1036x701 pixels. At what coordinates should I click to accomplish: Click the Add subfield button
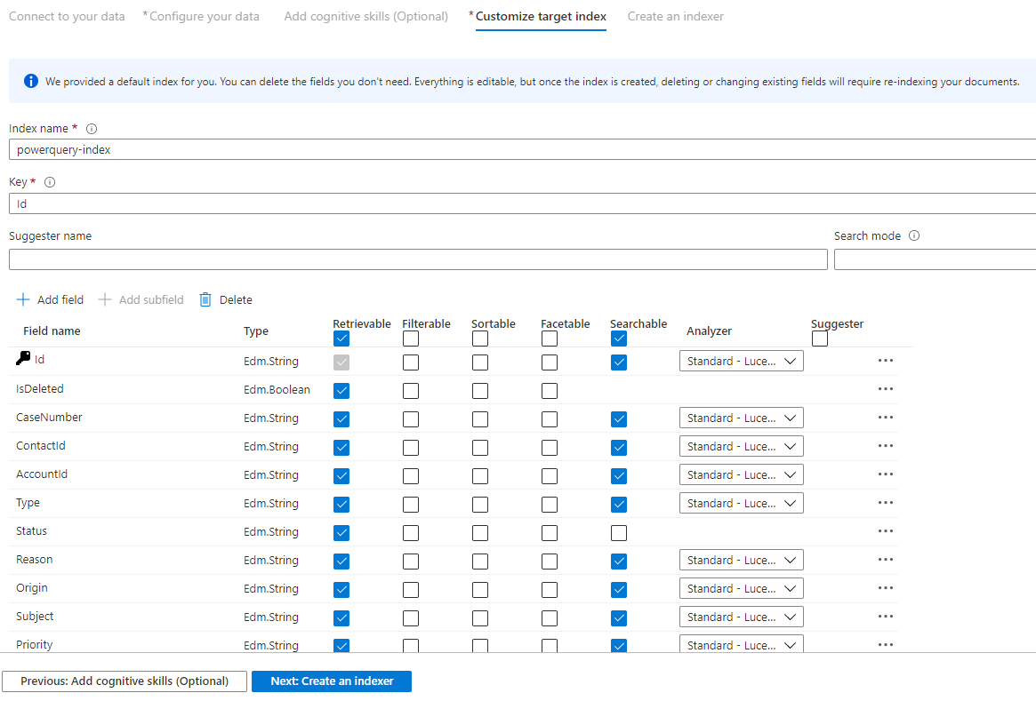pos(141,299)
